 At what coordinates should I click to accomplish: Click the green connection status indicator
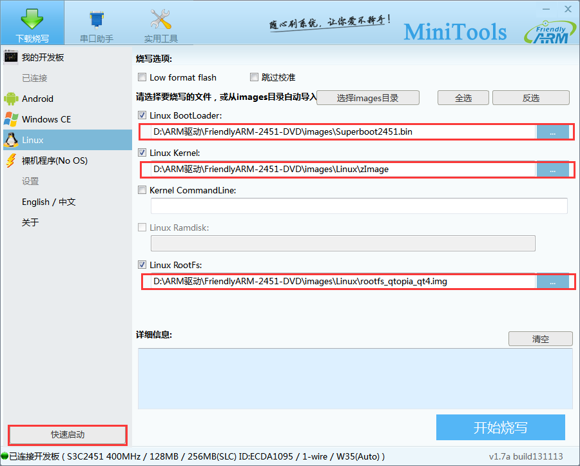(x=5, y=456)
